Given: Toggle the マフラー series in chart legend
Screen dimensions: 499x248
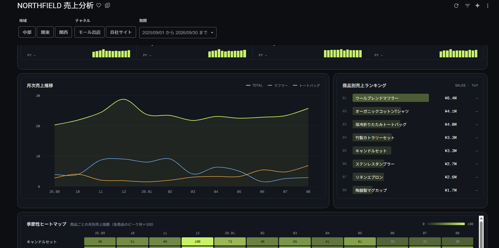Looking at the screenshot, I should [x=278, y=85].
